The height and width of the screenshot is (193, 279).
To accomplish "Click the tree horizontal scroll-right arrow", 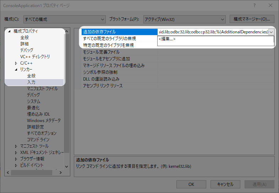I will pos(61,172).
